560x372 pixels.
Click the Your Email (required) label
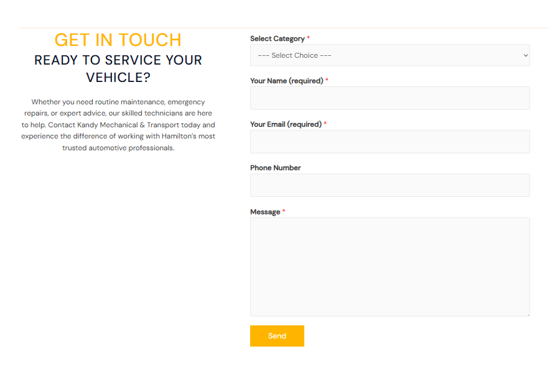(286, 124)
